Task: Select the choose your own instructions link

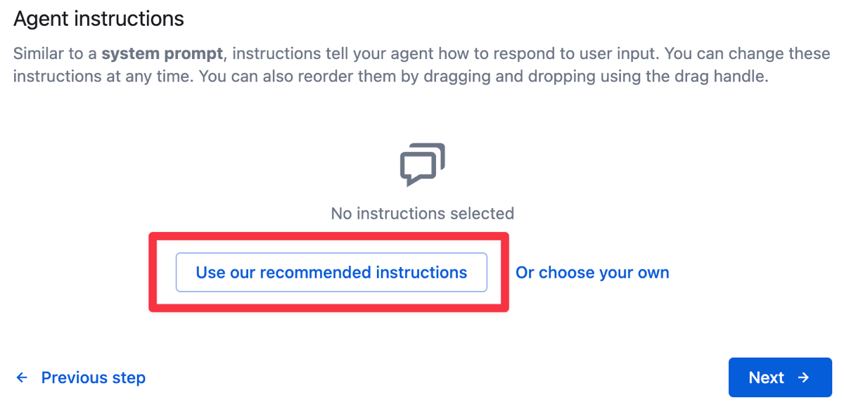Action: tap(592, 273)
